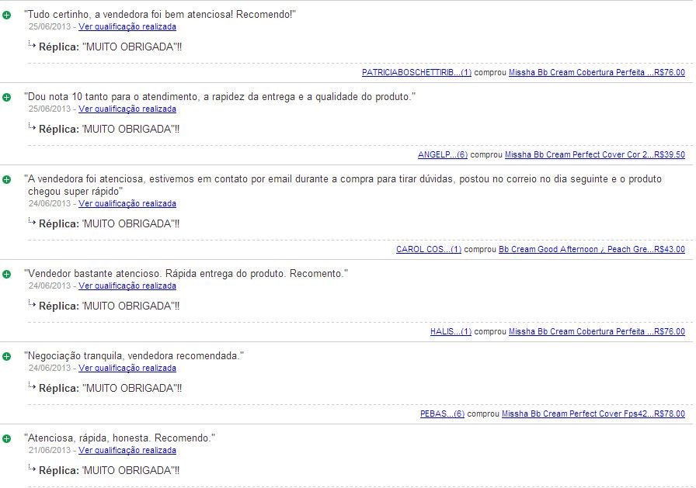Viewport: 696px width, 488px height.
Task: Click reply arrow icon under "Vendedor bastante atencioso" review
Action: click(32, 303)
